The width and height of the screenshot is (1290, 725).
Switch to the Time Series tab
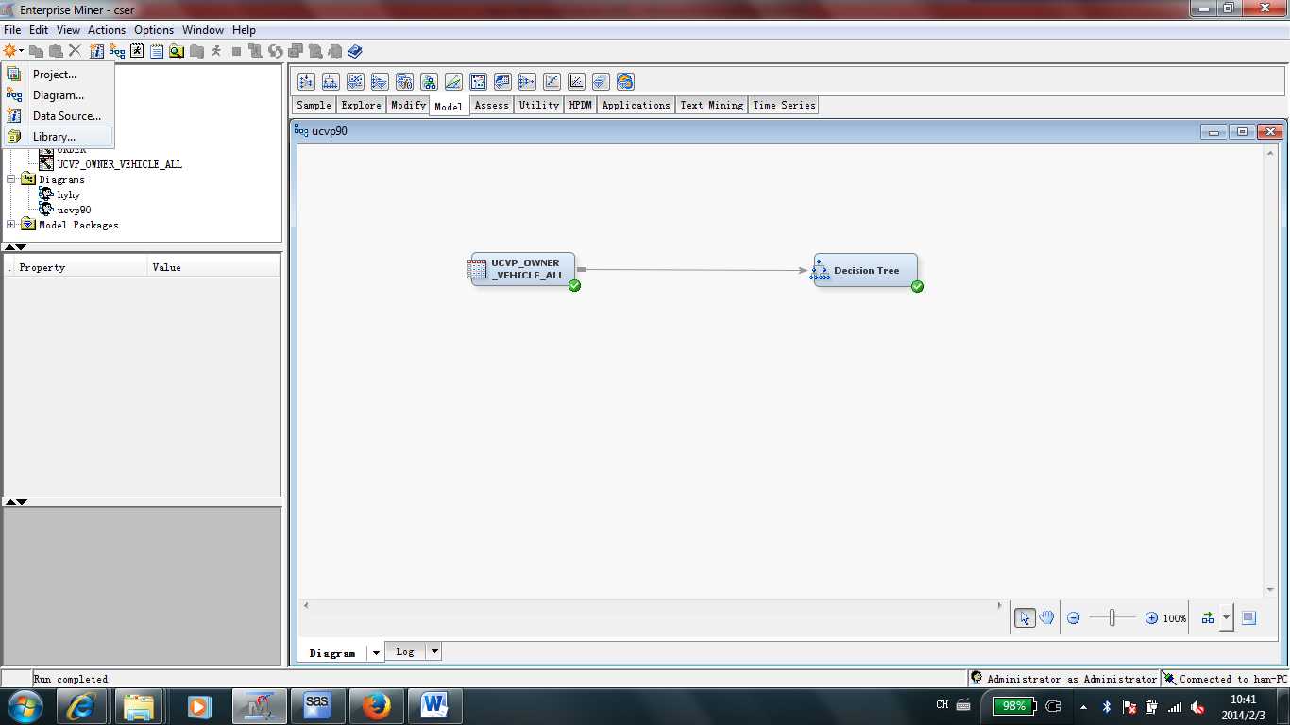(x=784, y=105)
